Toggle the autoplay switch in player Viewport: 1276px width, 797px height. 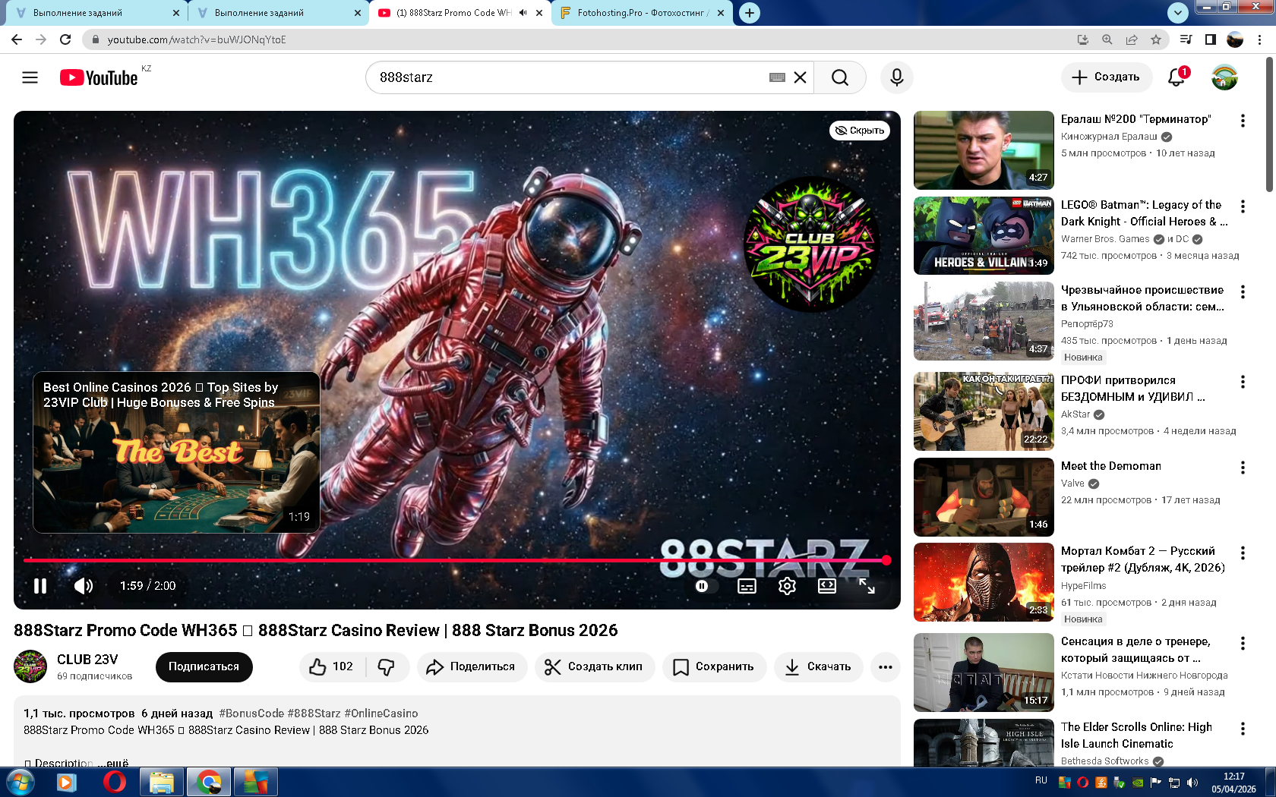(703, 586)
